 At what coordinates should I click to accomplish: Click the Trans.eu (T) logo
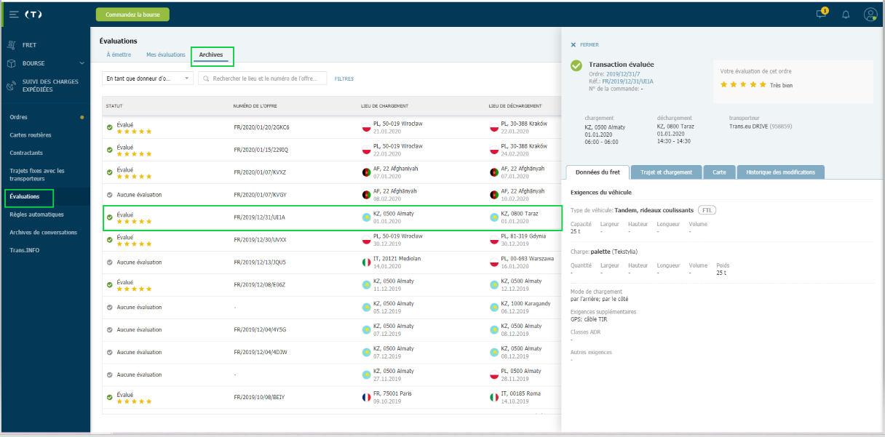tap(33, 14)
